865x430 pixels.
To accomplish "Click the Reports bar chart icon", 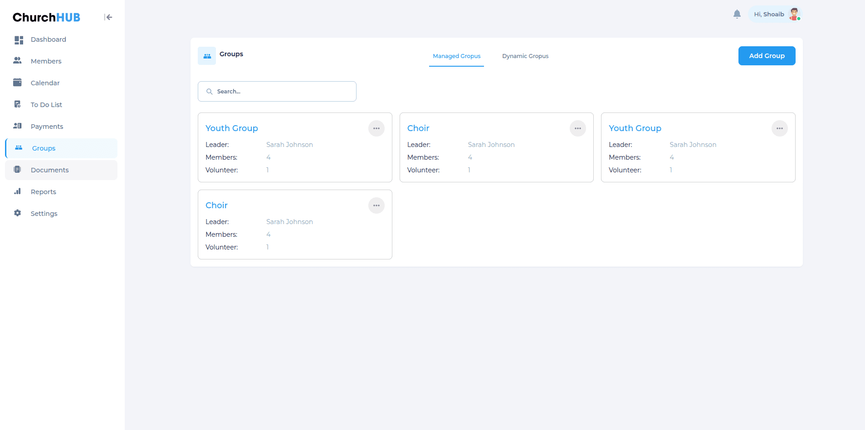I will pyautogui.click(x=18, y=191).
